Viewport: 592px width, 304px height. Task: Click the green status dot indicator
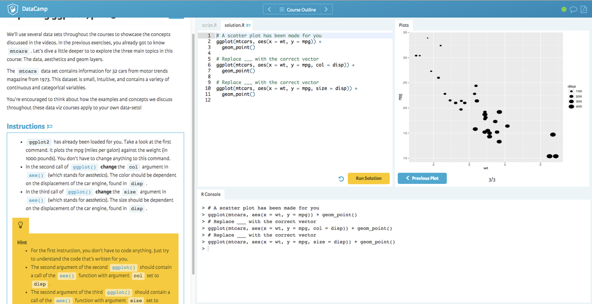(x=564, y=9)
